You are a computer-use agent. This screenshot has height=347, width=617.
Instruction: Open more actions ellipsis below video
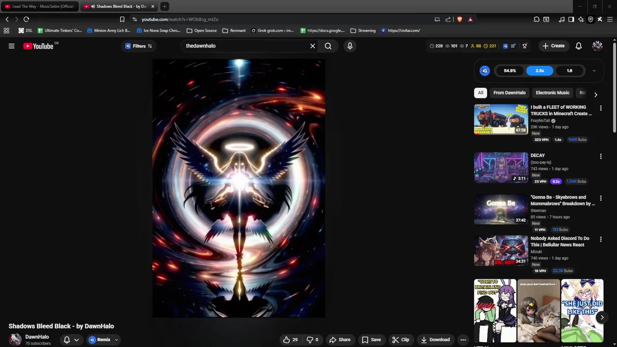coord(463,340)
